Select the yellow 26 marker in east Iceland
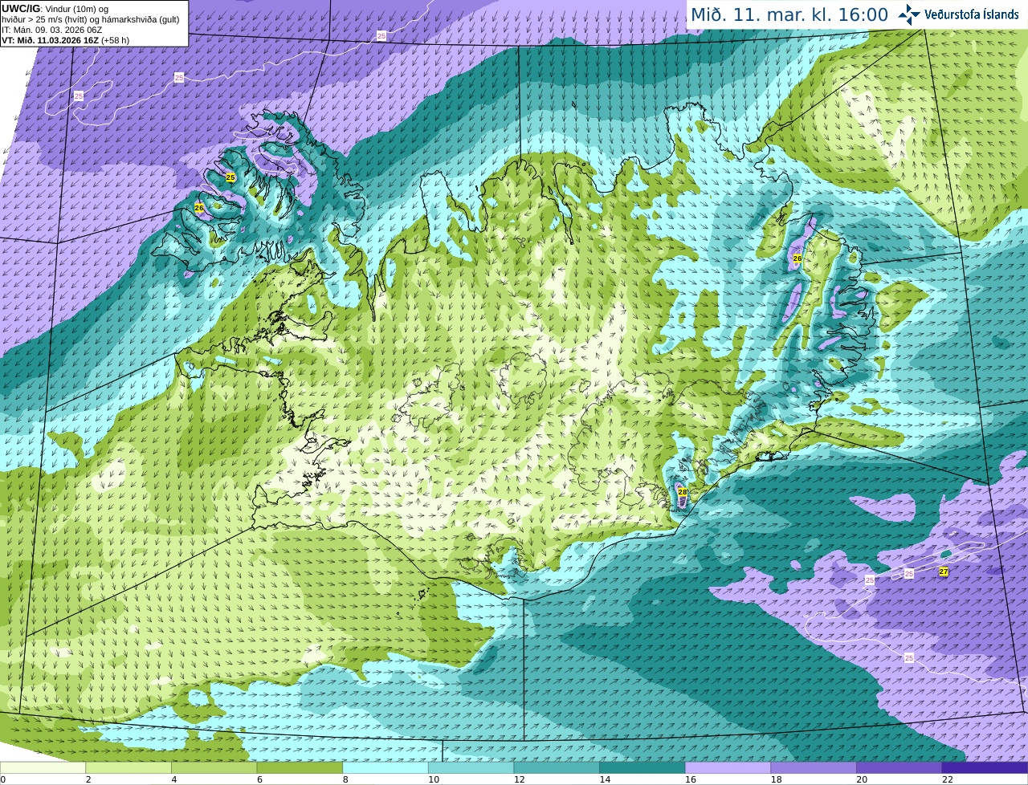 [x=798, y=258]
